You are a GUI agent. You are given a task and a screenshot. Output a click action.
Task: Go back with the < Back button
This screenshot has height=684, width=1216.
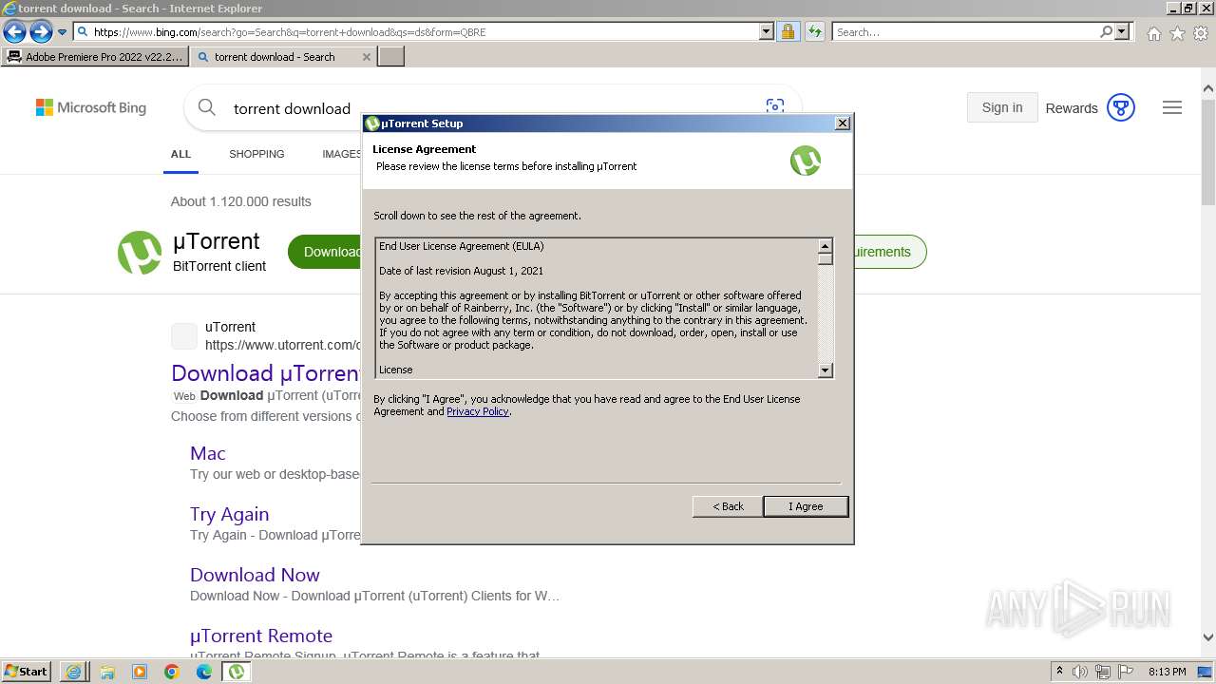click(x=728, y=506)
